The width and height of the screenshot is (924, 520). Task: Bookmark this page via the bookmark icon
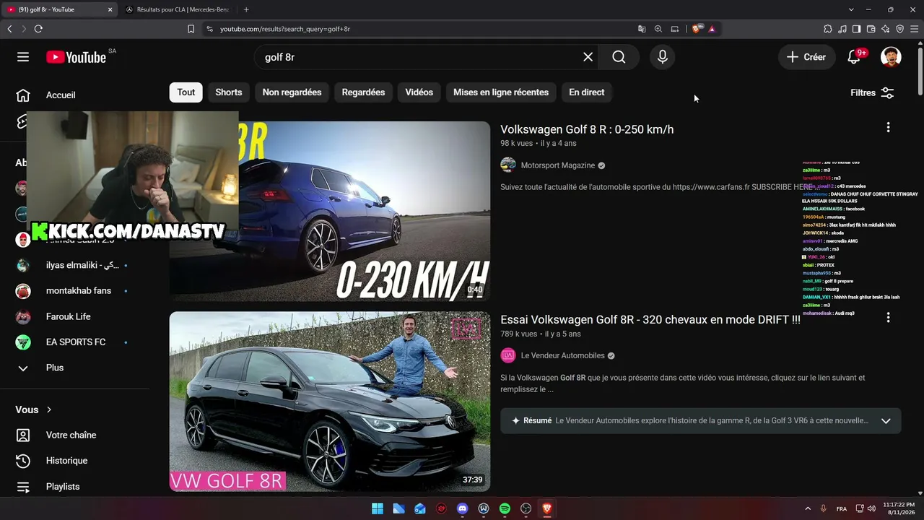pos(191,29)
